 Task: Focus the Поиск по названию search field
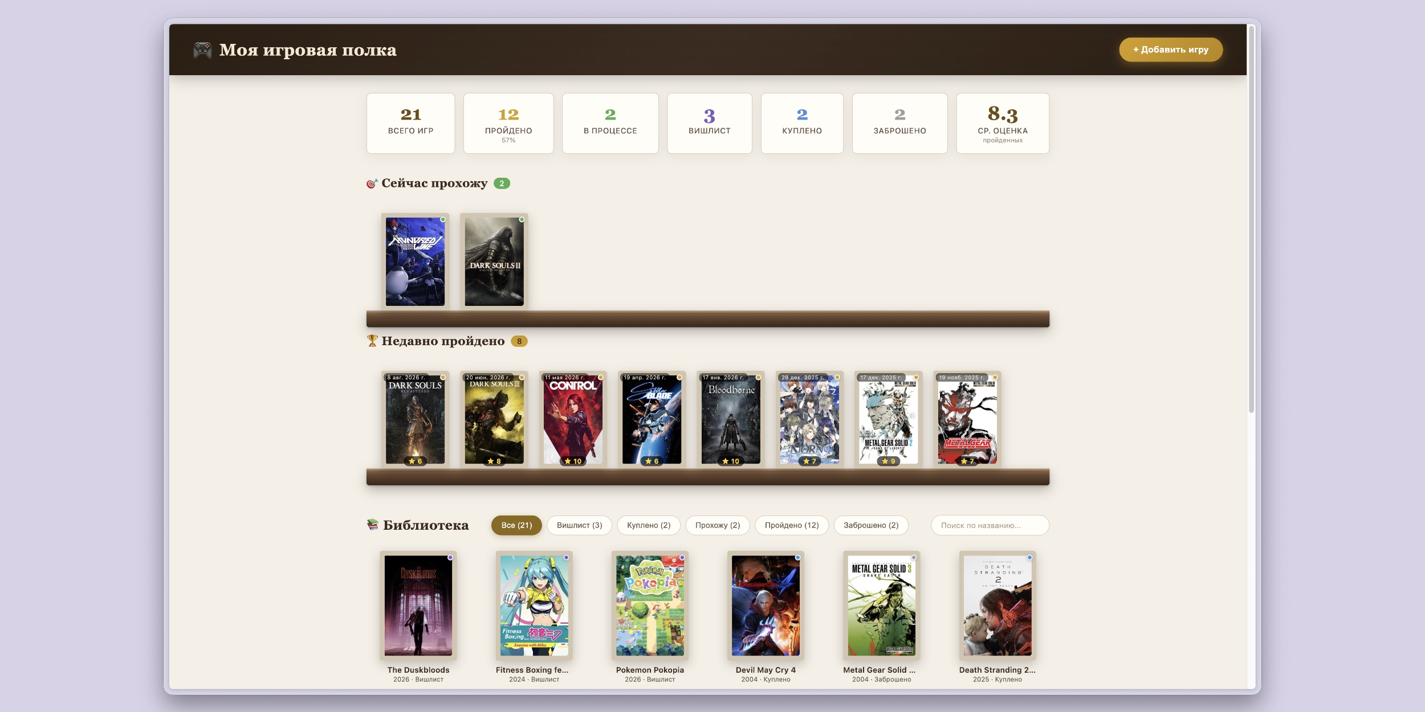click(990, 525)
